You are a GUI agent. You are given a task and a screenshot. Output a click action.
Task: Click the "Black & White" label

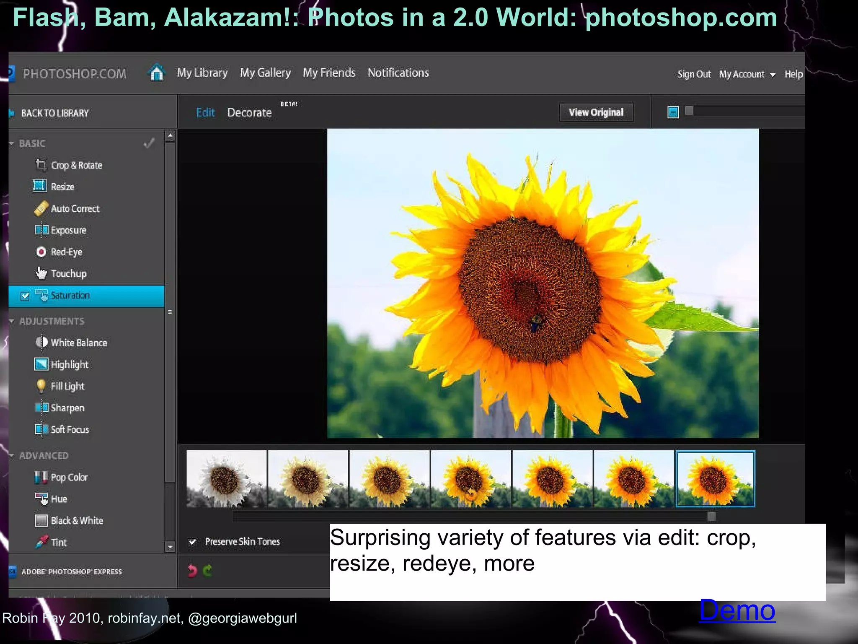pyautogui.click(x=77, y=521)
